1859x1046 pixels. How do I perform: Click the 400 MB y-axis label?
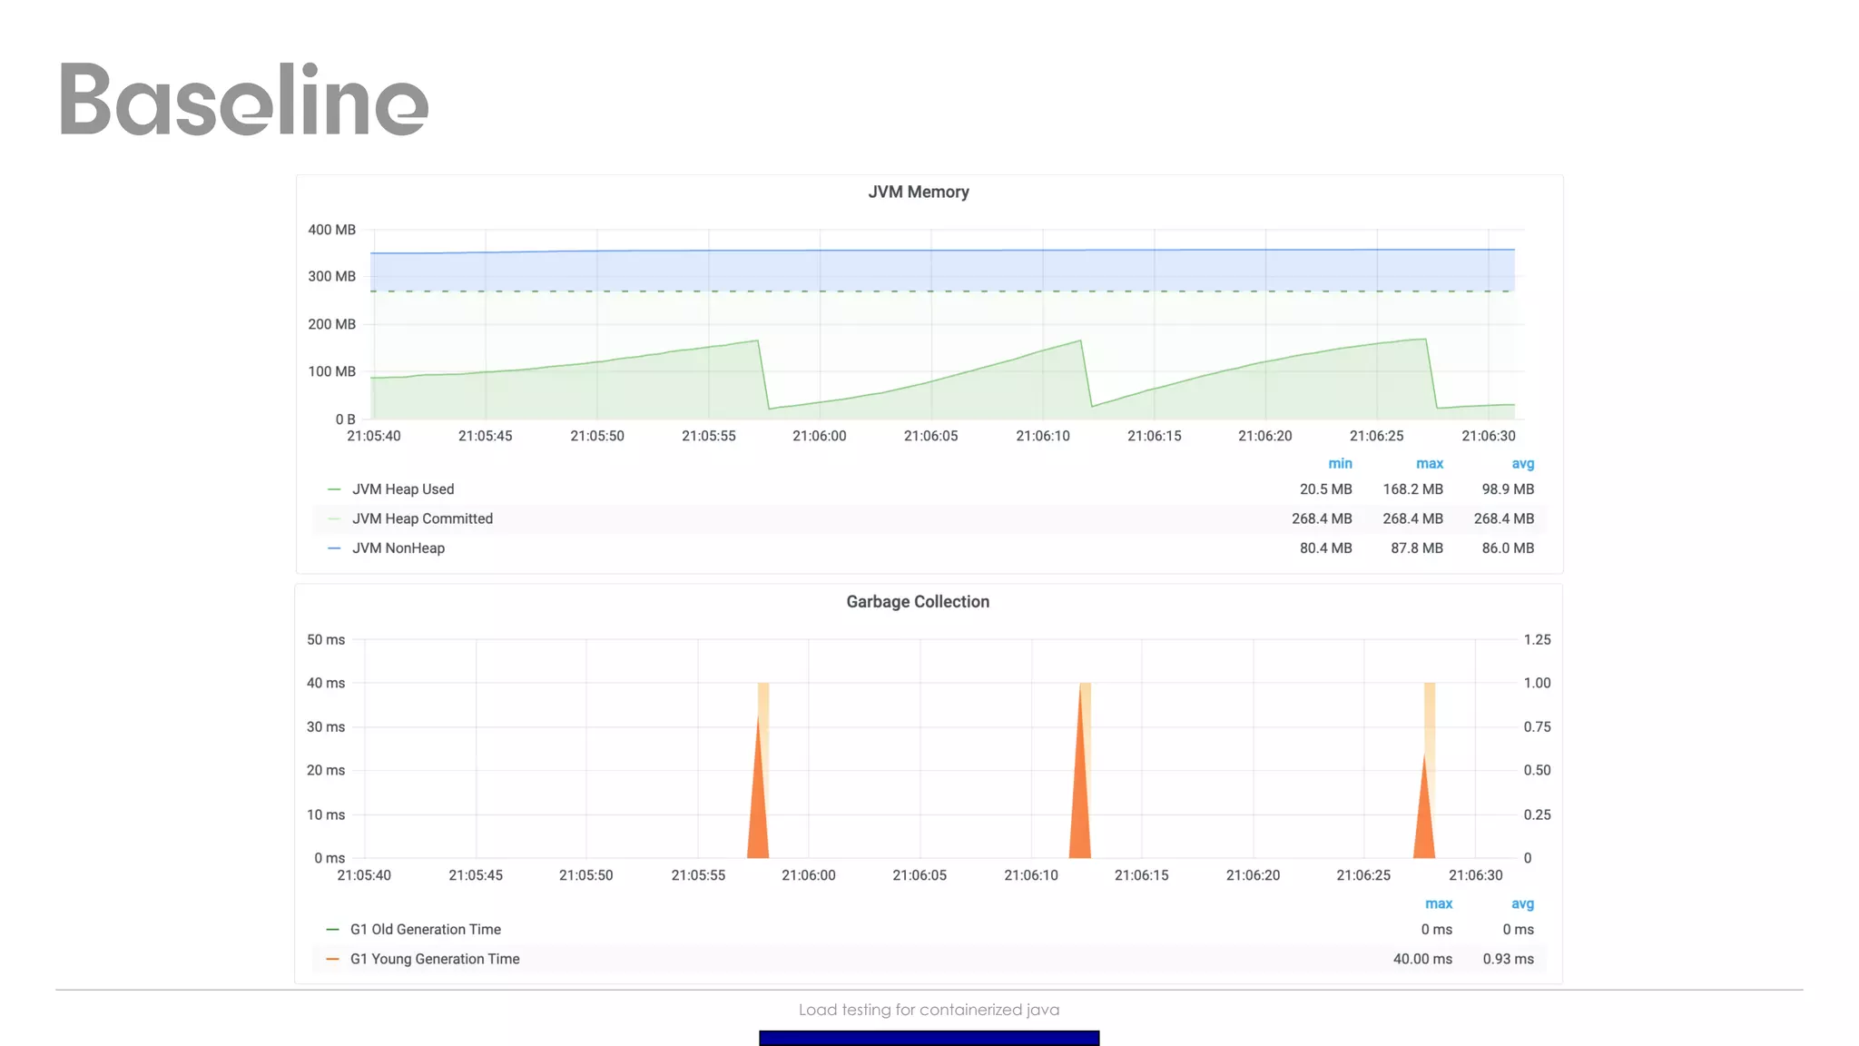[x=331, y=230]
